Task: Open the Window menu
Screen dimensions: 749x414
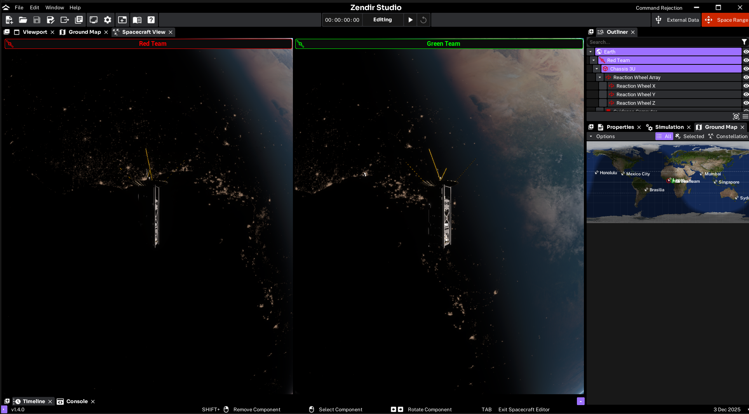Action: (x=54, y=7)
